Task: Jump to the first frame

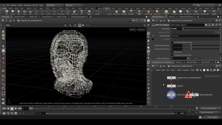Action: pos(4,109)
